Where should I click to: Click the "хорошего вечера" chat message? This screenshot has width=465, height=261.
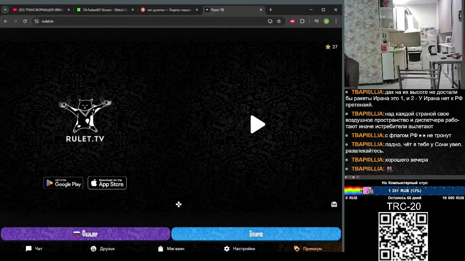(x=407, y=160)
